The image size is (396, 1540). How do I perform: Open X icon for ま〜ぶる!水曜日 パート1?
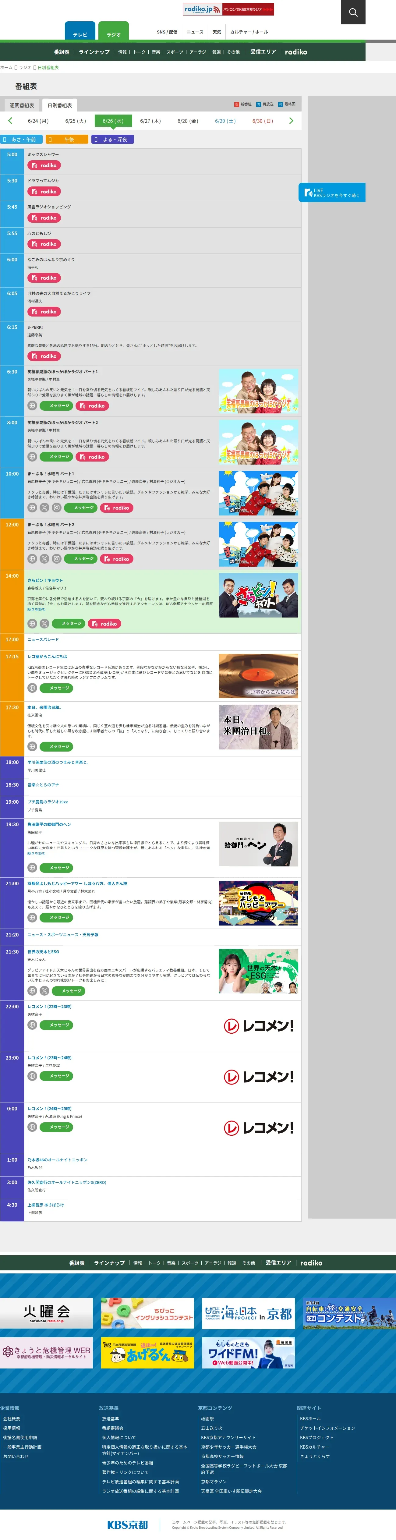tap(44, 508)
